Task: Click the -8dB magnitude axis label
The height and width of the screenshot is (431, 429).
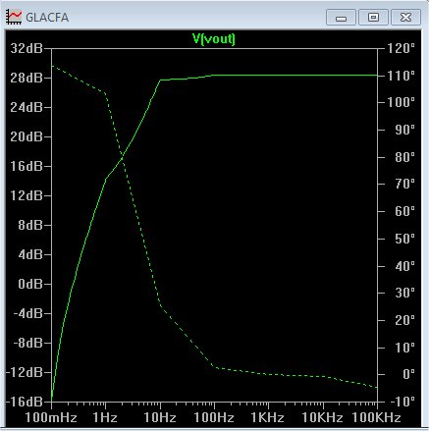Action: pyautogui.click(x=28, y=343)
